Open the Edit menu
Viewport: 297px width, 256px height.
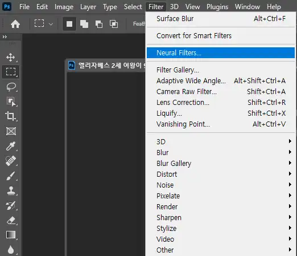point(42,7)
